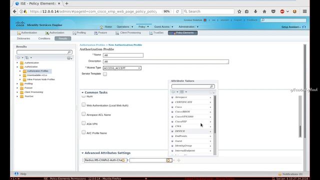The width and height of the screenshot is (320, 180).
Task: Open Setup Assistant dropdown
Action: tap(291, 27)
